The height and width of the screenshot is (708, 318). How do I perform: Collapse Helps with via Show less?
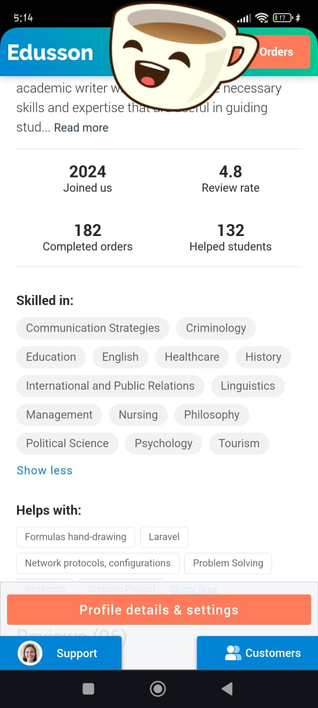click(194, 589)
